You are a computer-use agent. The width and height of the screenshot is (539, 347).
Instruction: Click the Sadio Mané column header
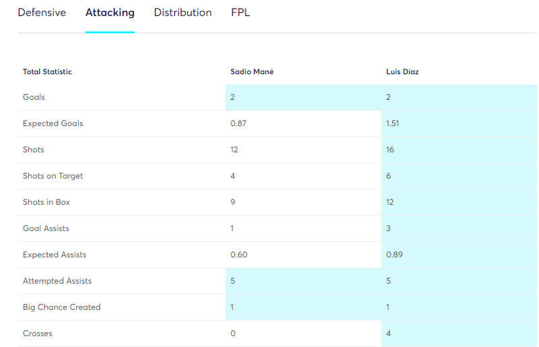click(252, 71)
